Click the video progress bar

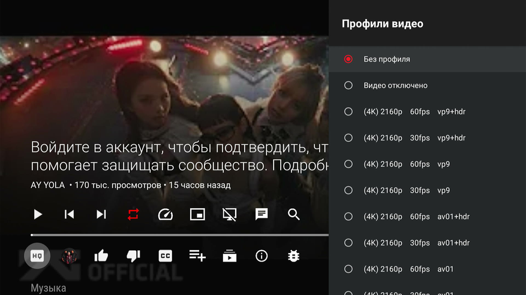pos(179,235)
